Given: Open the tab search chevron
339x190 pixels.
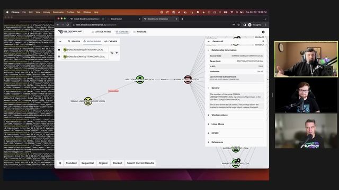Looking at the screenshot, I should pyautogui.click(x=265, y=19).
